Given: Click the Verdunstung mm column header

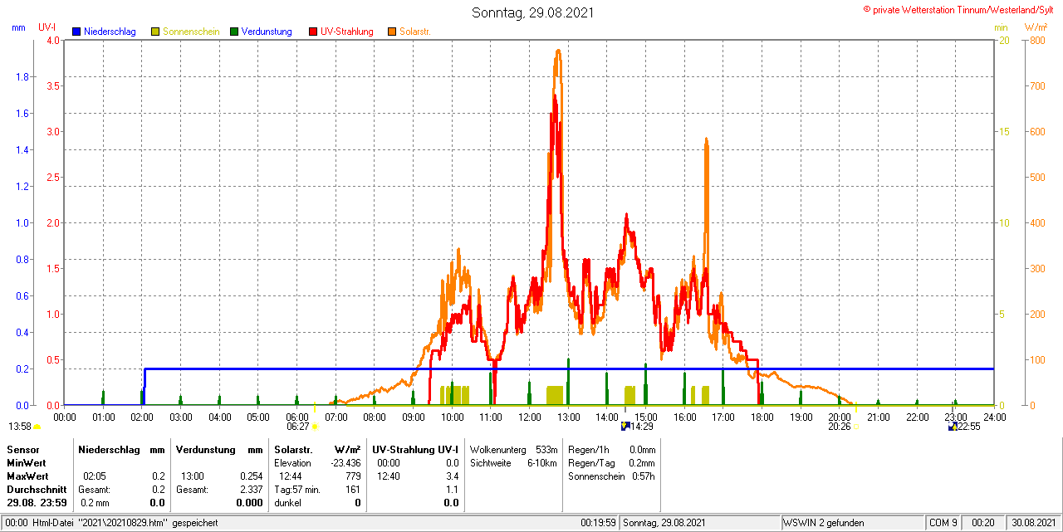Looking at the screenshot, I should (219, 449).
